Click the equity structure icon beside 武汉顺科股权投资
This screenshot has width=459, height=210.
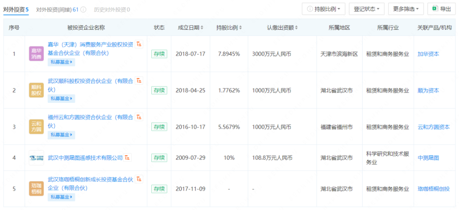pos(139,81)
